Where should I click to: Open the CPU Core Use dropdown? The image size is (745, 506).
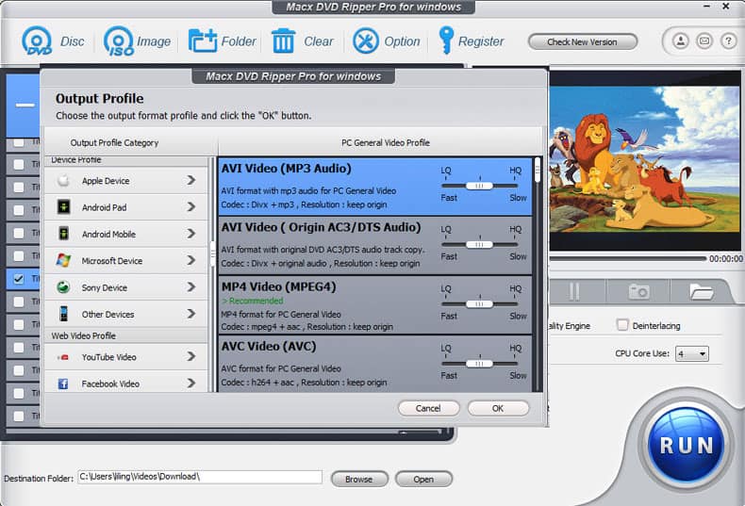click(692, 353)
